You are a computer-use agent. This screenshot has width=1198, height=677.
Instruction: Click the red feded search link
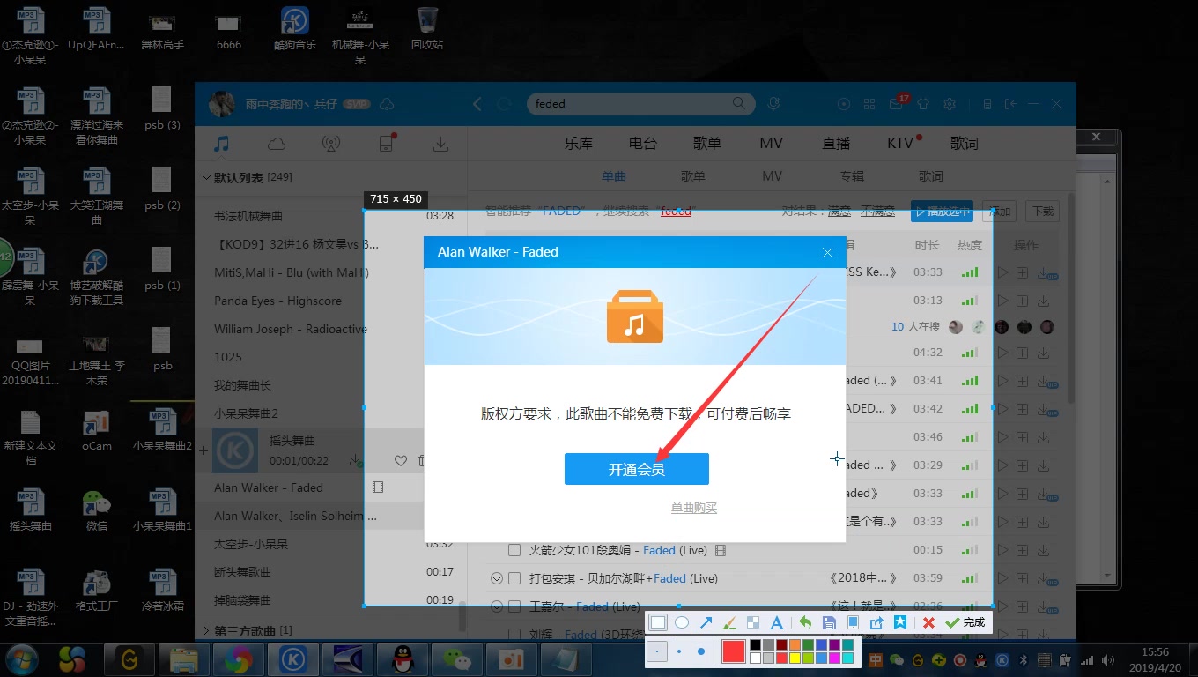[677, 211]
